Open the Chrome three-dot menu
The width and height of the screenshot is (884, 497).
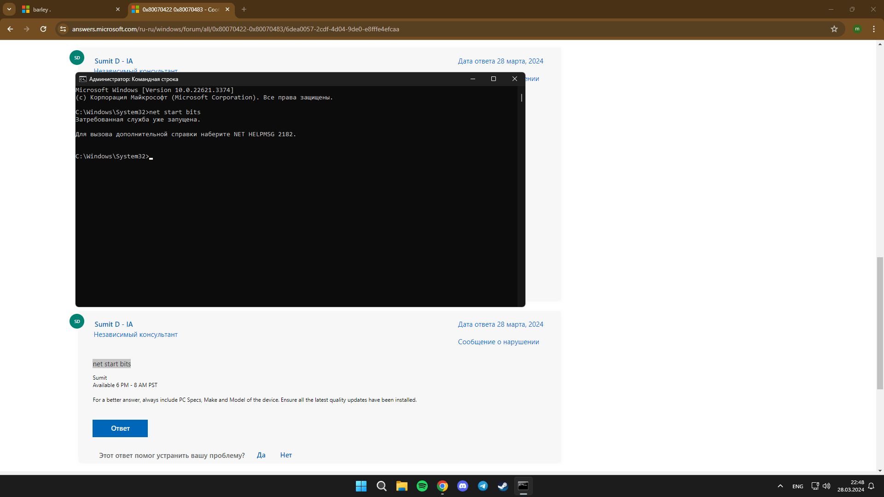point(874,29)
